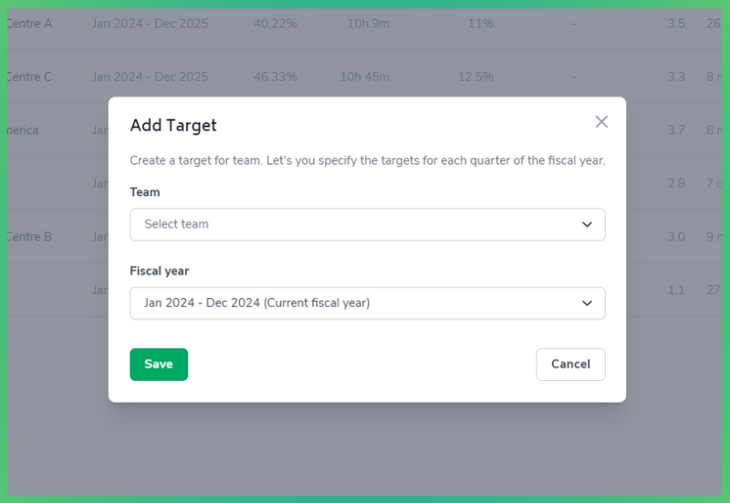Click the 46.33% value cell

point(275,77)
